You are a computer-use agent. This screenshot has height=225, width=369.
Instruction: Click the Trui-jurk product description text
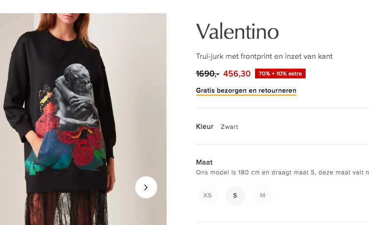(264, 56)
